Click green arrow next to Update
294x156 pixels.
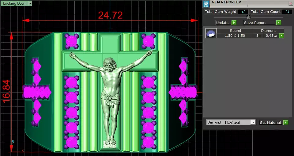point(234,23)
